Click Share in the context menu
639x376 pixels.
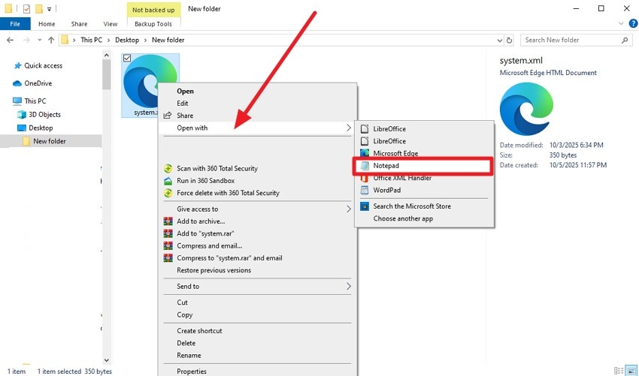click(x=257, y=116)
